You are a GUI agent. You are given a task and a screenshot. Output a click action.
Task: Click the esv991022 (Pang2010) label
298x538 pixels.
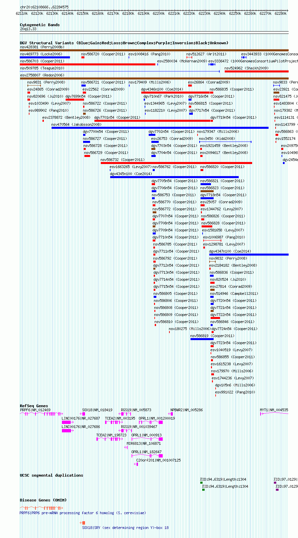235,392
